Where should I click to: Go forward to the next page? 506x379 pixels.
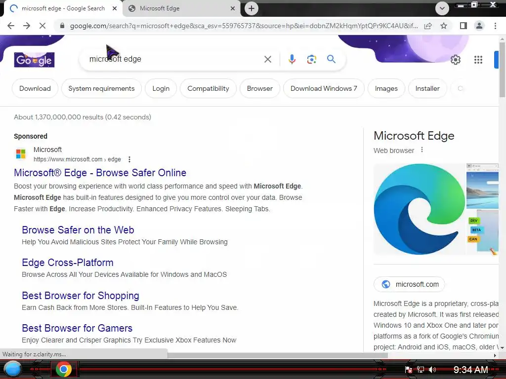pos(27,26)
